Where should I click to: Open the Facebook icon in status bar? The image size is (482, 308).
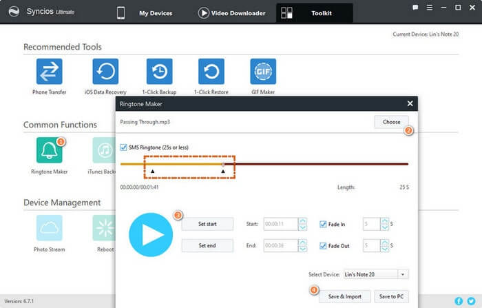[459, 301]
